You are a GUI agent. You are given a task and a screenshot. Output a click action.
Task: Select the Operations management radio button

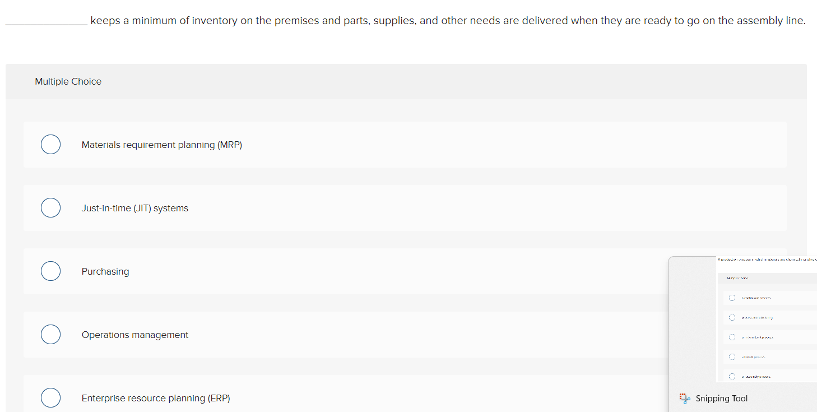tap(50, 334)
